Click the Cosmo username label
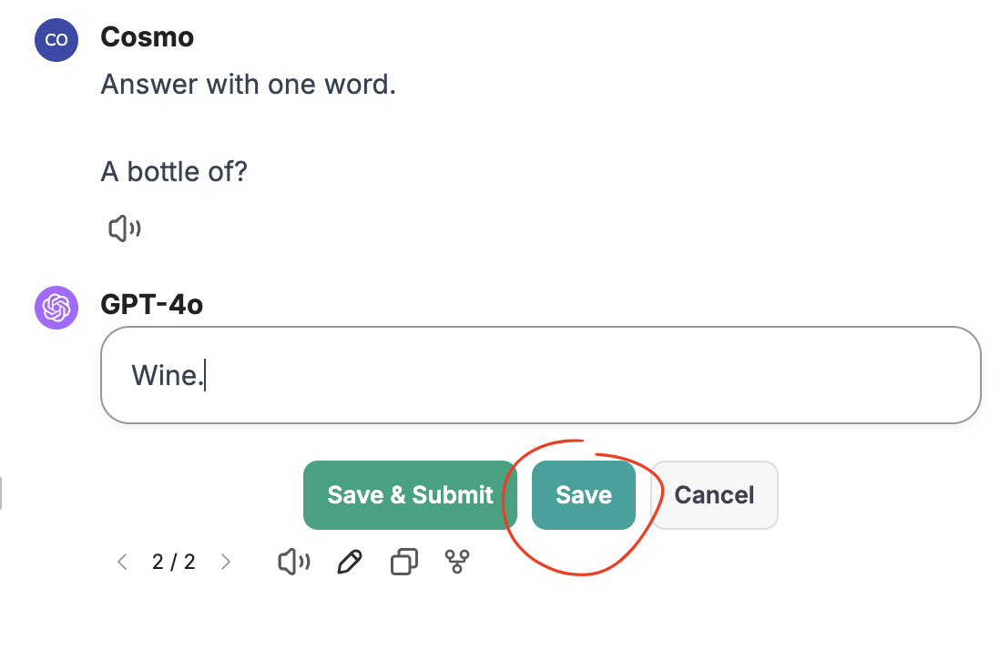Screen dimensions: 1000x670 coord(147,37)
